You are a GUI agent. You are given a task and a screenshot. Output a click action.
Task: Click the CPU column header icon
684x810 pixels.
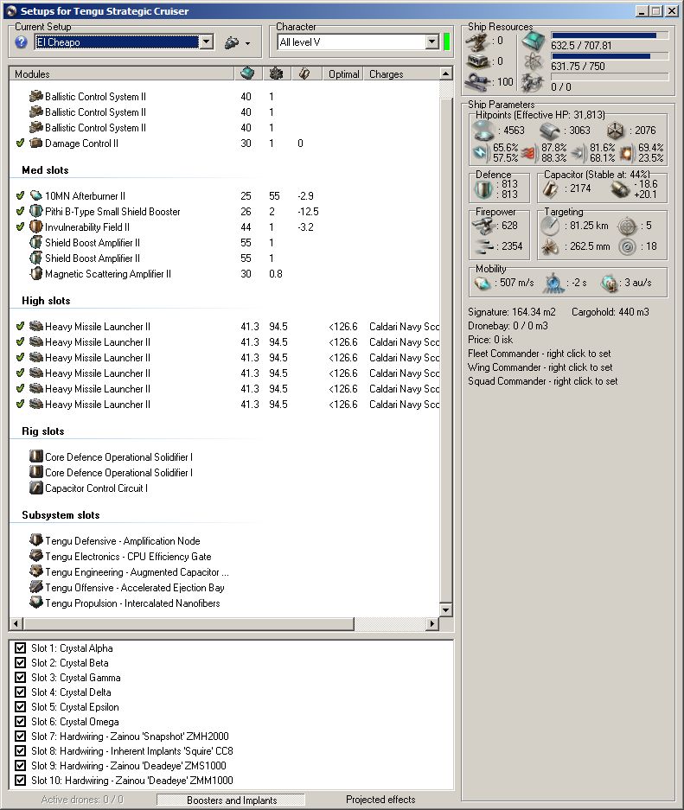click(x=247, y=73)
